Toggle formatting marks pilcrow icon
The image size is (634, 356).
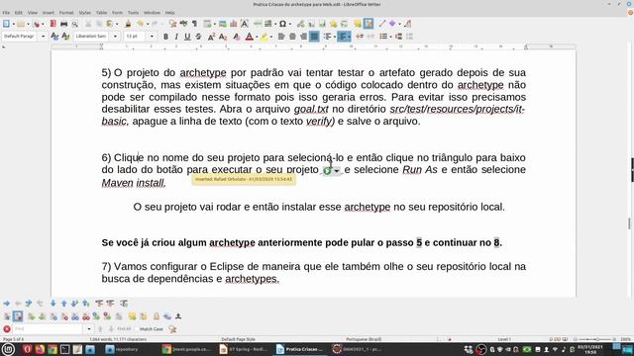pos(194,24)
